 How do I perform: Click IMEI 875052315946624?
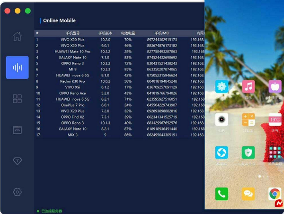[162, 76]
